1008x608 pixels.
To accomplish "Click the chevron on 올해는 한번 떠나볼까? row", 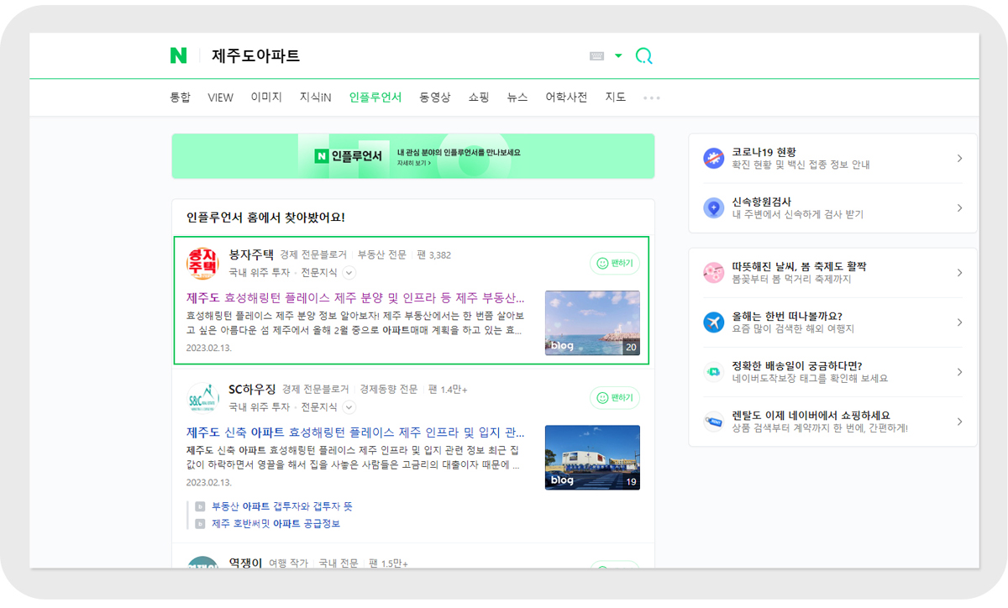I will click(960, 322).
